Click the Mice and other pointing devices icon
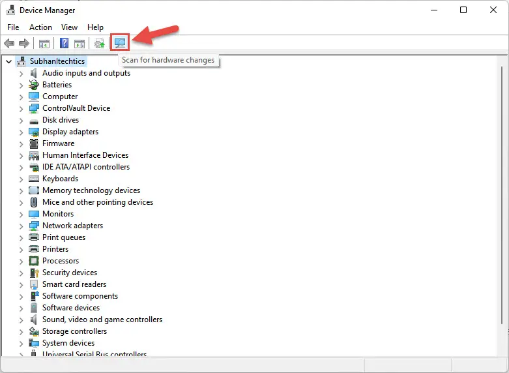This screenshot has height=373, width=509. point(34,202)
